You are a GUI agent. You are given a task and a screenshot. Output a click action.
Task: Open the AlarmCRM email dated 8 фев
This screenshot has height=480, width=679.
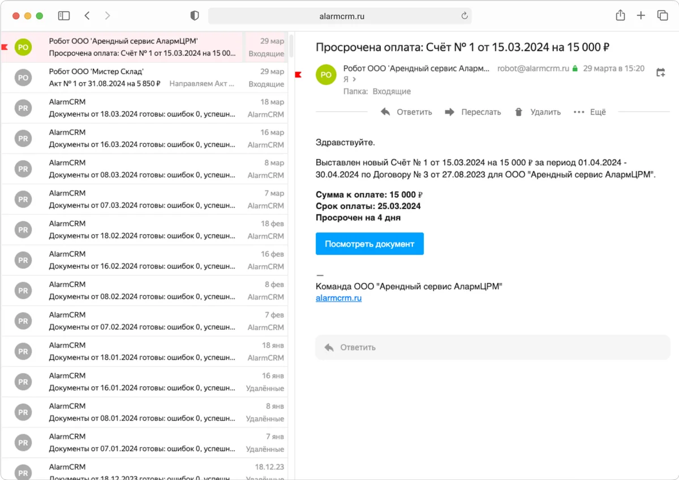pos(144,291)
